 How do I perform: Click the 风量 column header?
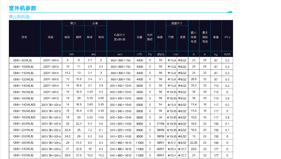click(x=139, y=37)
